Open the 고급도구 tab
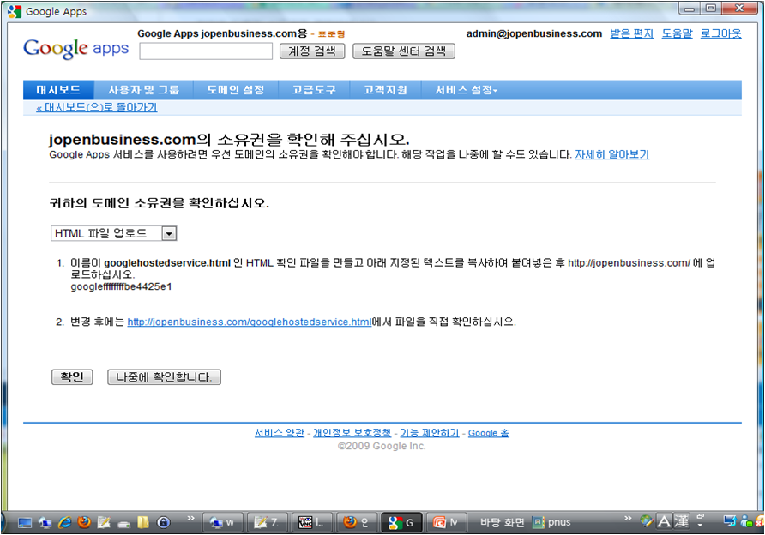765x535 pixels. click(314, 90)
